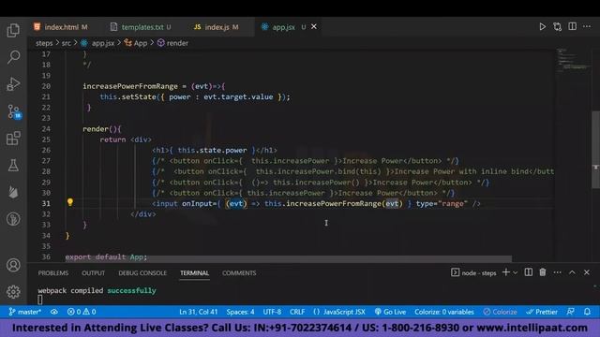Click the lightbulb quick fix on line 31
Image resolution: width=600 pixels, height=337 pixels.
click(70, 202)
